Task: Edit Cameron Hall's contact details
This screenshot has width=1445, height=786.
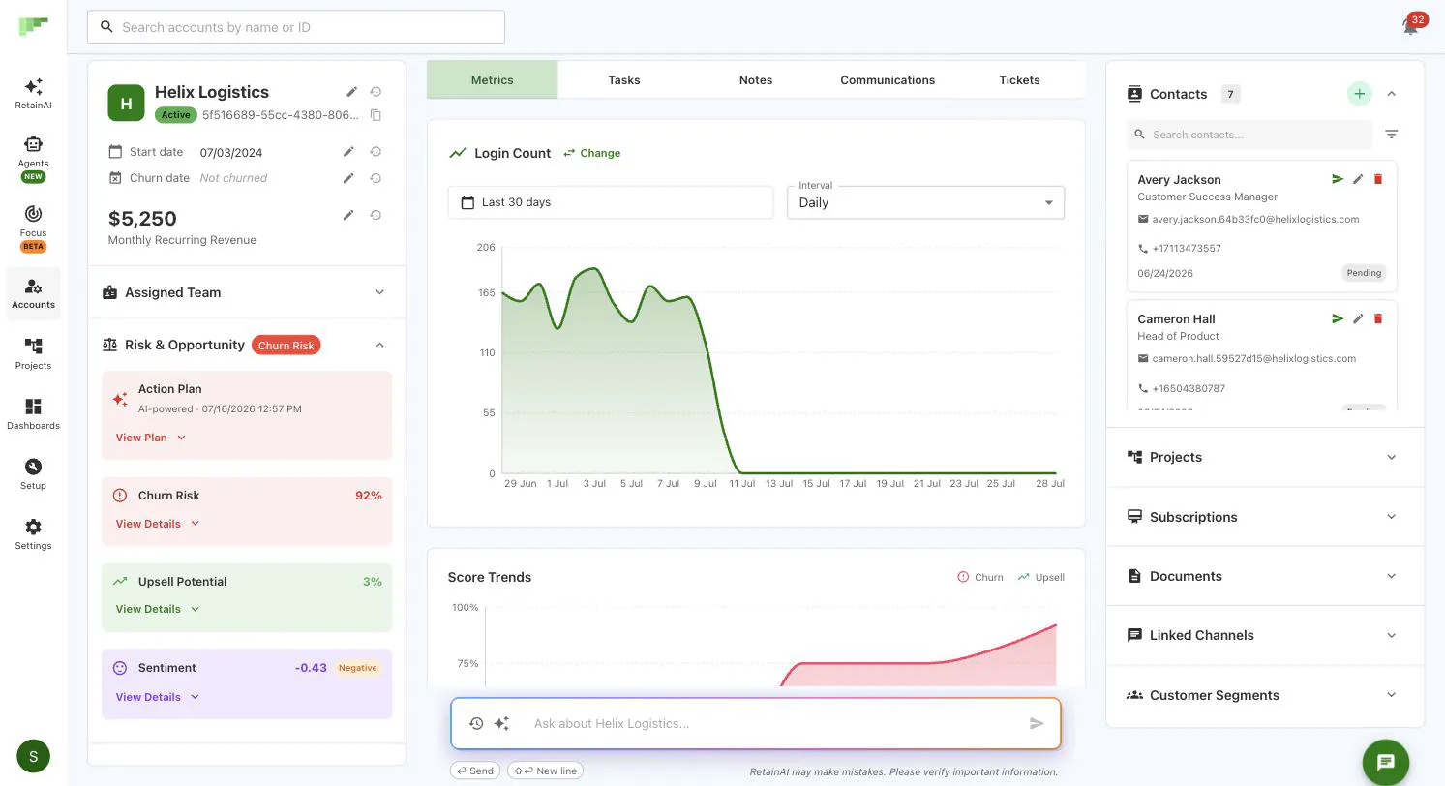Action: (1358, 318)
